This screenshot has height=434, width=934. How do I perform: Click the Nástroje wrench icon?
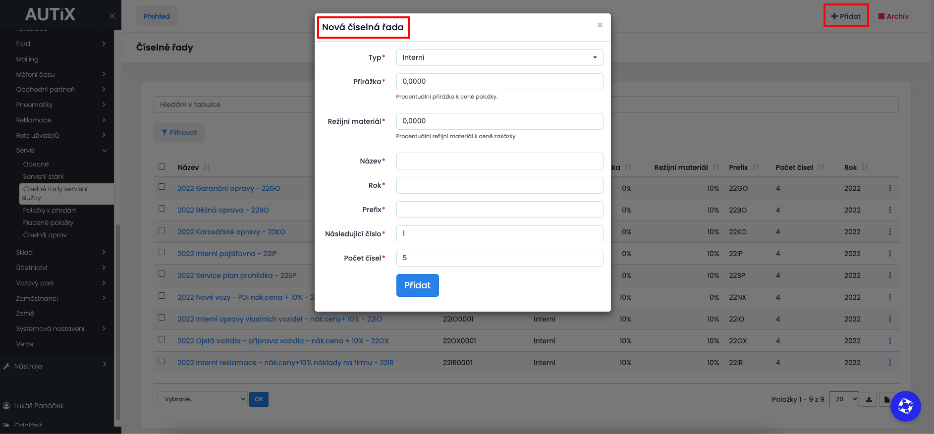pyautogui.click(x=6, y=366)
